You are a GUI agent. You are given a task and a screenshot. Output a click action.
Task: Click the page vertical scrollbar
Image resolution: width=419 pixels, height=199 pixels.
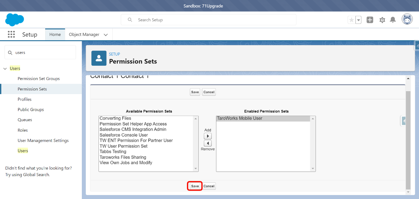tap(408, 137)
